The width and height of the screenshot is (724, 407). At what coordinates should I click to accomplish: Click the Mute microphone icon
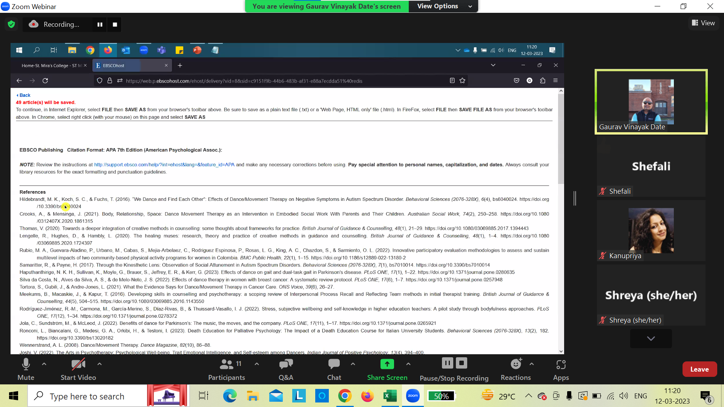[26, 364]
